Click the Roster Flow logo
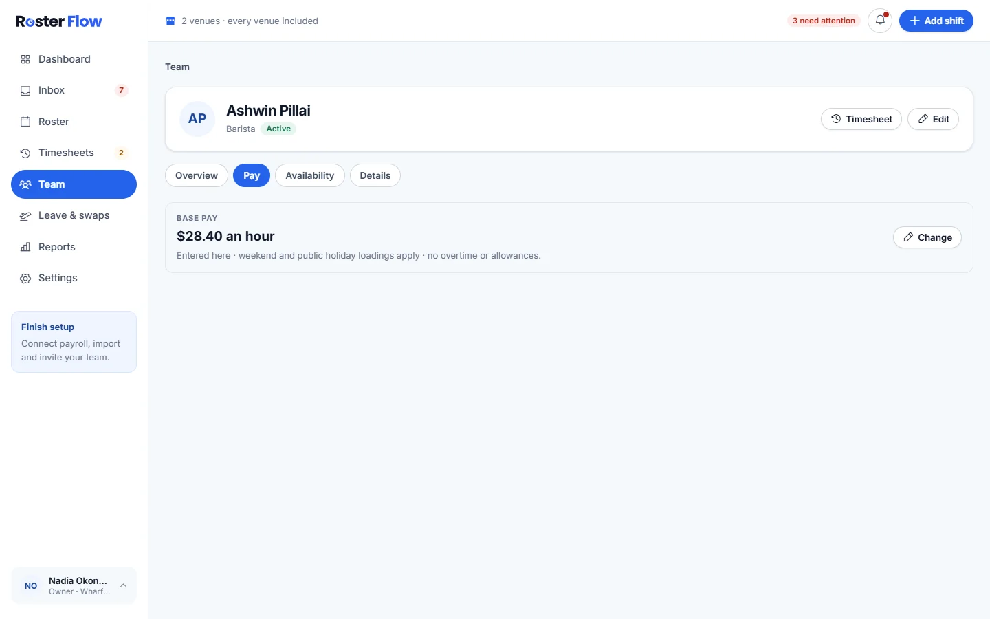 coord(59,21)
